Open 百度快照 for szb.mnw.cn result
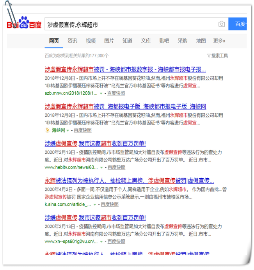This screenshot has height=270, width=254. (x=116, y=93)
